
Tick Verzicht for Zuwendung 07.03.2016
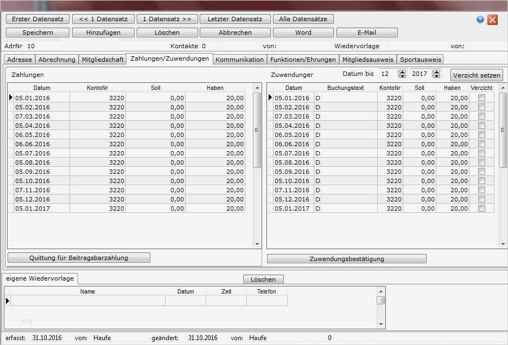(x=482, y=116)
